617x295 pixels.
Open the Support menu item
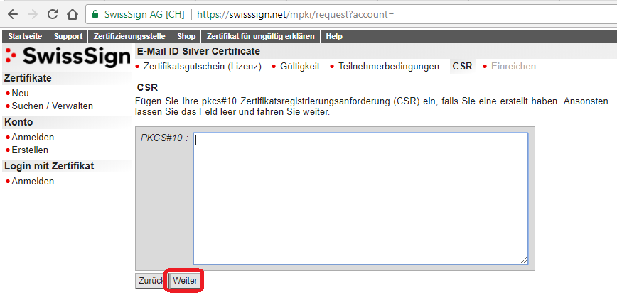(x=68, y=37)
